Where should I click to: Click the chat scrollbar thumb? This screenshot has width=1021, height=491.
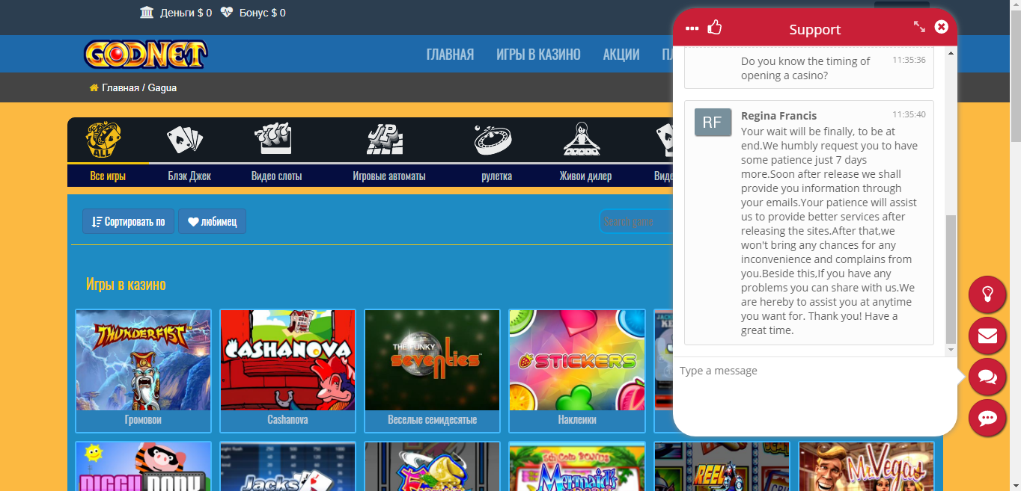951,279
